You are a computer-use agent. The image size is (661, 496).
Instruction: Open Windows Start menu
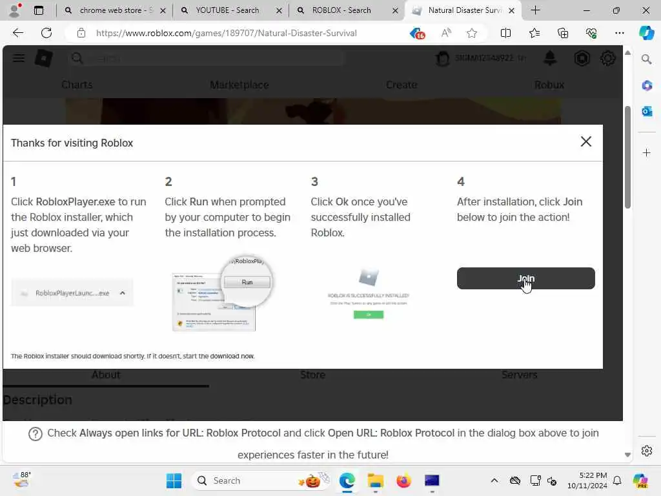[174, 480]
